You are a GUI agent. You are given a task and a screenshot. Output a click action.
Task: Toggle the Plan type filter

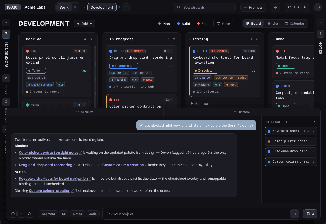click(164, 24)
